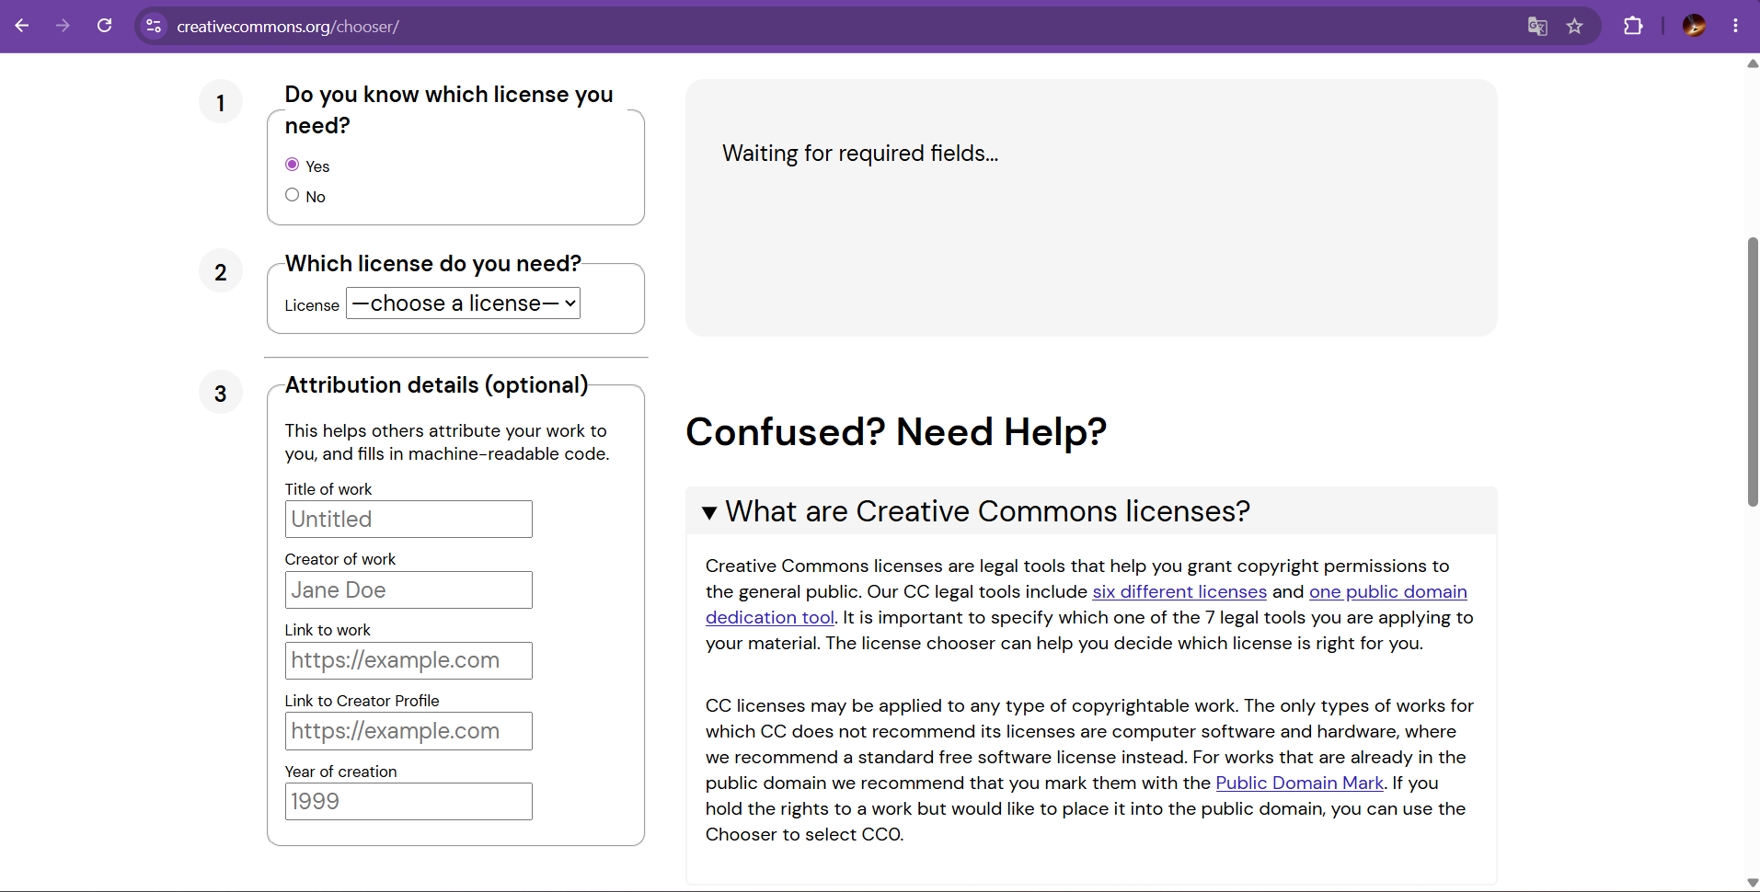Click the one public domain dedication tool link
The image size is (1760, 892).
pos(1387,592)
